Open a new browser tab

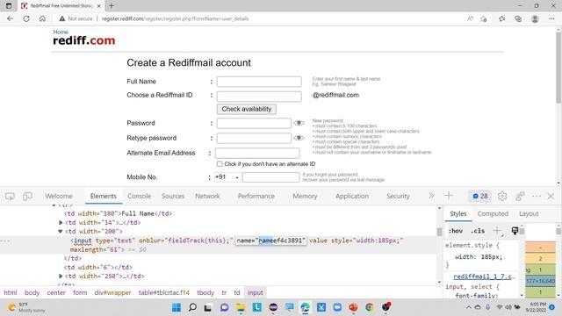pyautogui.click(x=112, y=6)
